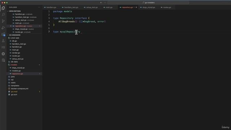
Task: Click 'AllDogBreeds' method on line 4
Action: 66,22
